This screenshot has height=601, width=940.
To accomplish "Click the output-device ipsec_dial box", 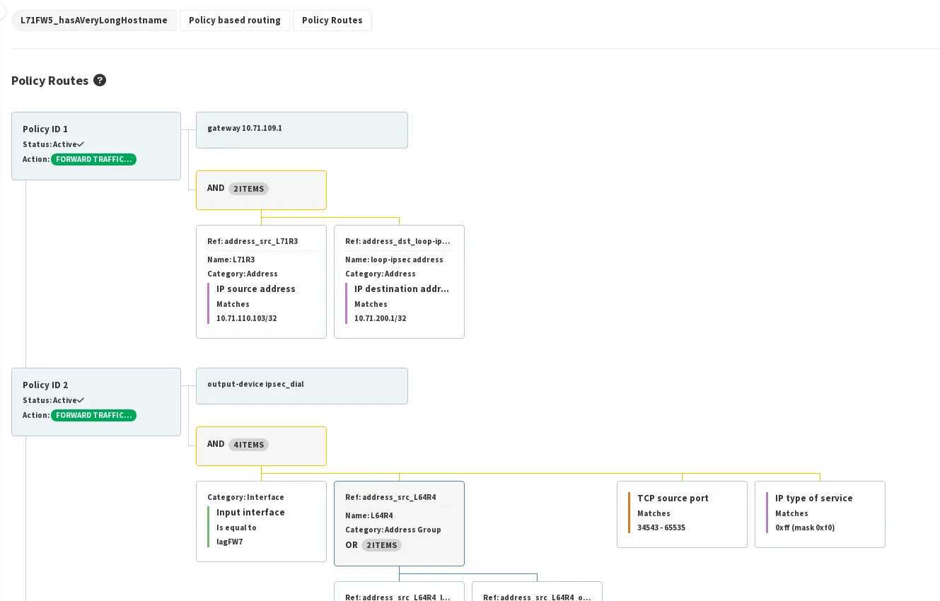I will (x=302, y=386).
